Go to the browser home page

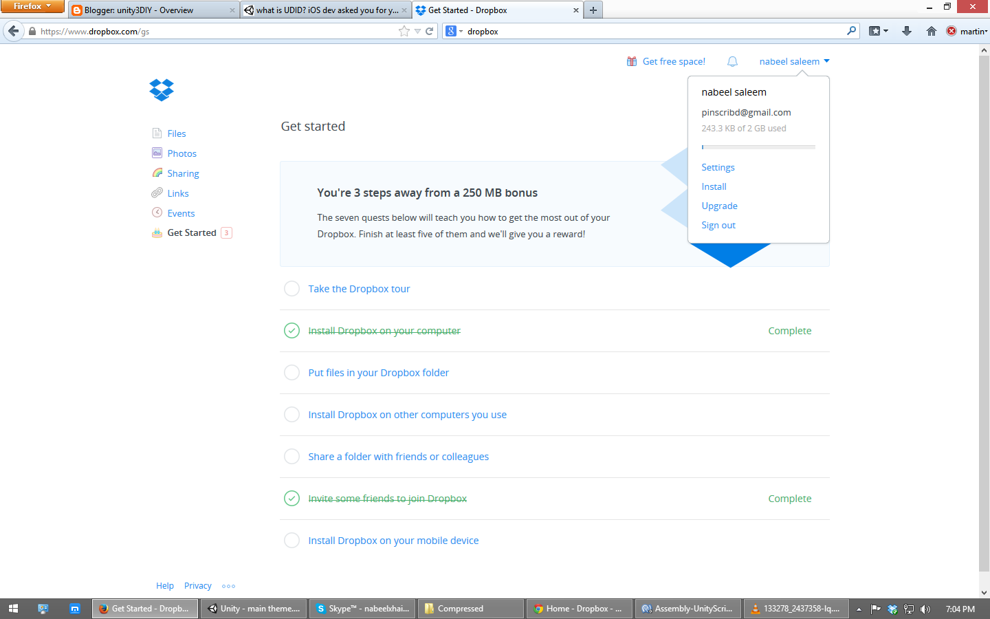click(932, 31)
